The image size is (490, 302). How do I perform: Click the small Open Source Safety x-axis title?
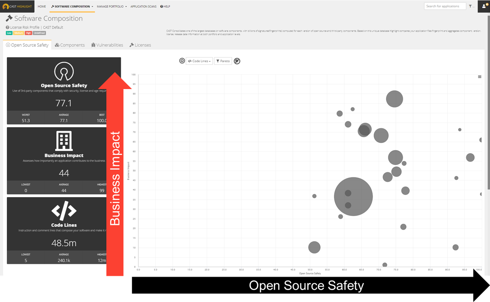coord(310,273)
